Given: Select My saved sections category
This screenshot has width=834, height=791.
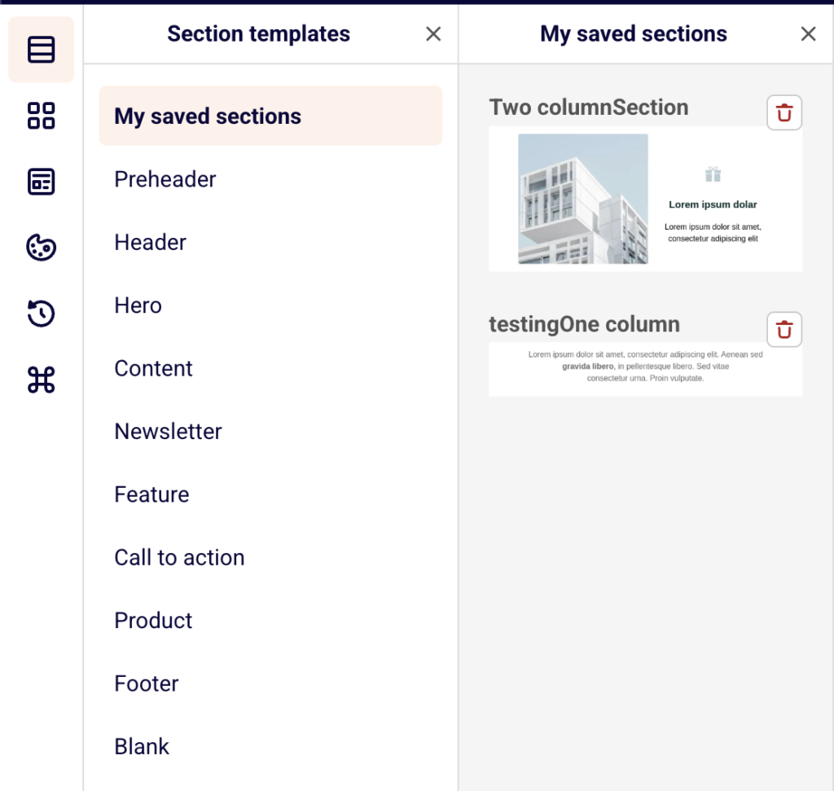Looking at the screenshot, I should 270,116.
